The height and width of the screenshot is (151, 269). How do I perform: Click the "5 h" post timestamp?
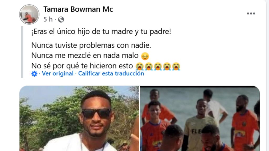pos(48,19)
